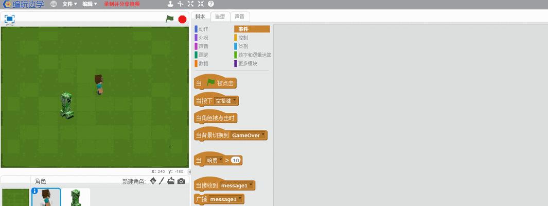Select the delete scissors tool
Screen dimensions: 548x206
point(180,4)
